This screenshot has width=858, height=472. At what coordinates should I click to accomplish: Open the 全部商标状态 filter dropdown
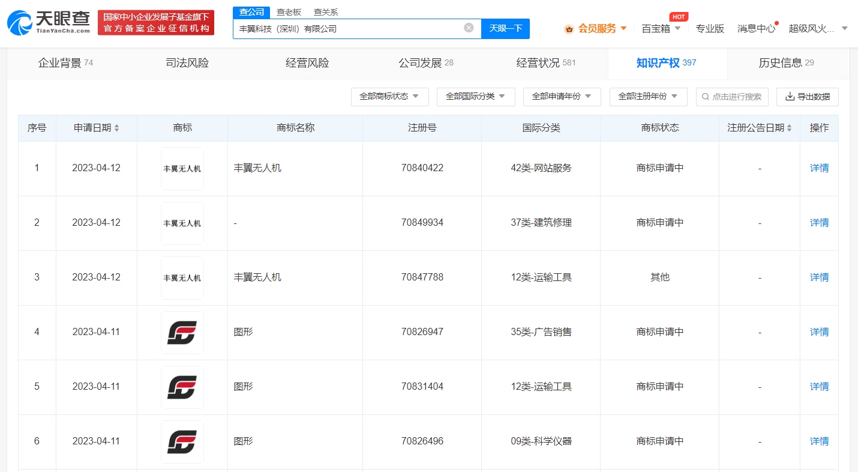click(x=390, y=97)
